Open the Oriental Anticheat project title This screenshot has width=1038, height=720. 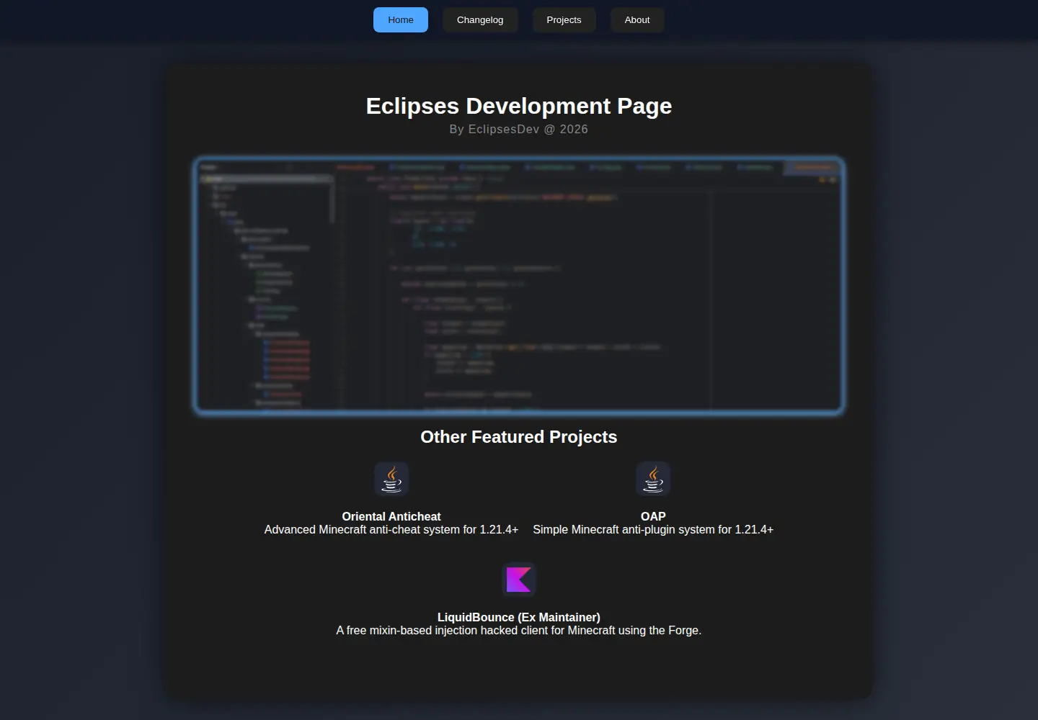(x=391, y=516)
